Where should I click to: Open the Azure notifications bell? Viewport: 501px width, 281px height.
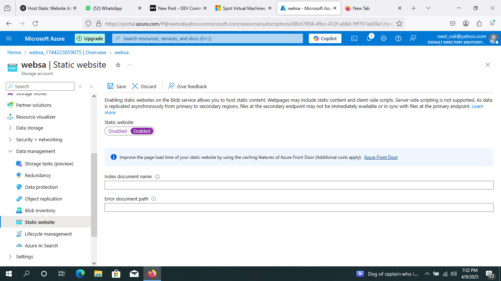[x=369, y=38]
